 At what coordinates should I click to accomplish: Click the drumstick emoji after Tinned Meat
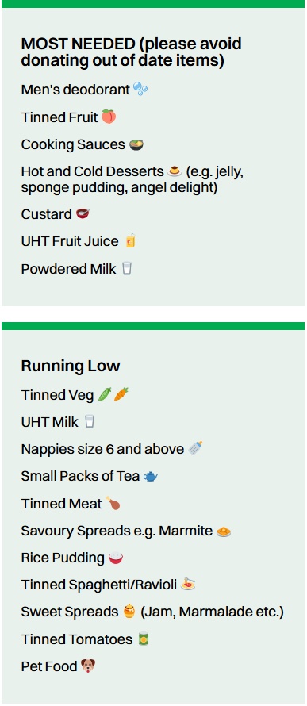(113, 504)
